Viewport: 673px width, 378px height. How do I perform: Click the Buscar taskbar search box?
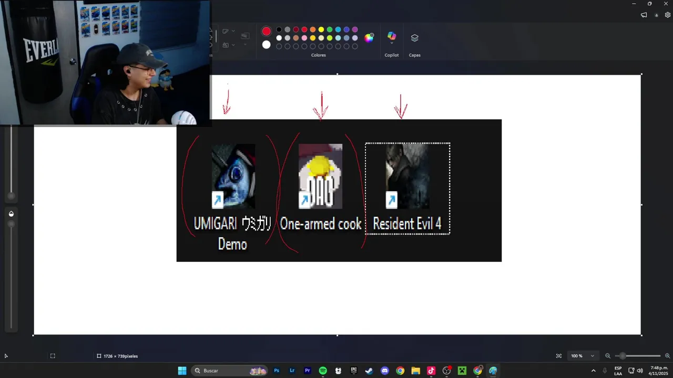pos(229,371)
